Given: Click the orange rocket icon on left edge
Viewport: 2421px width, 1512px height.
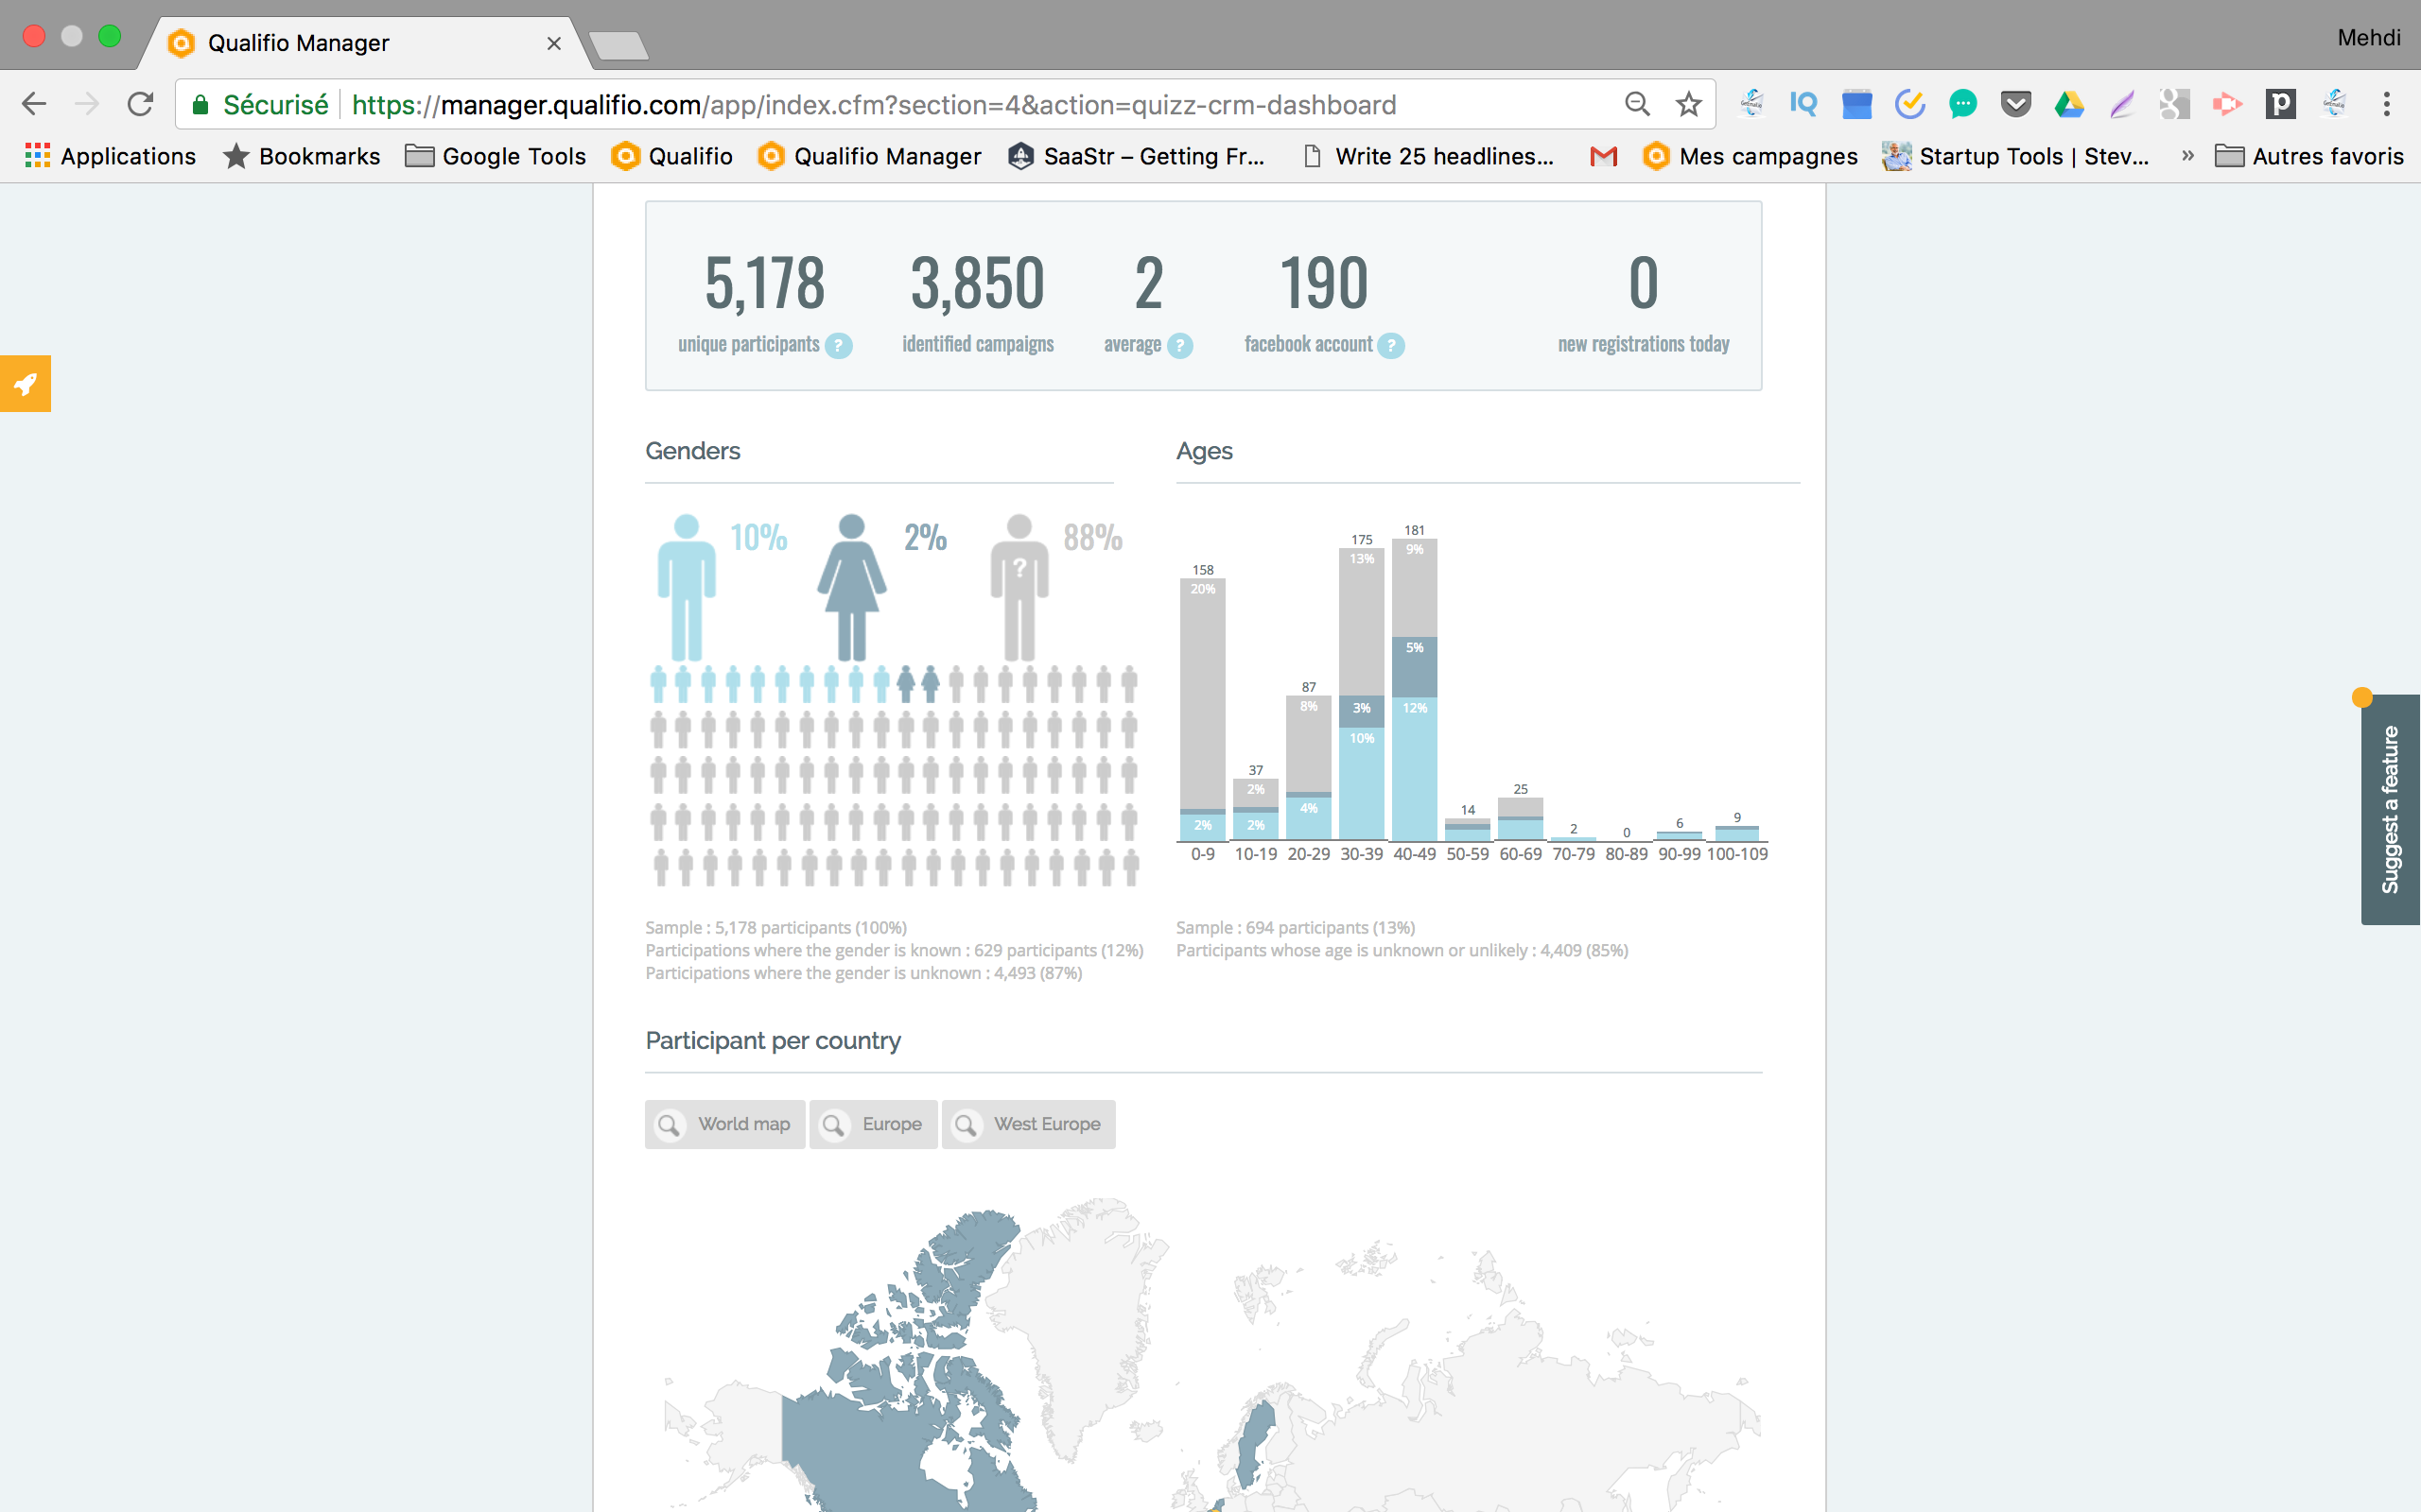Looking at the screenshot, I should [x=25, y=384].
